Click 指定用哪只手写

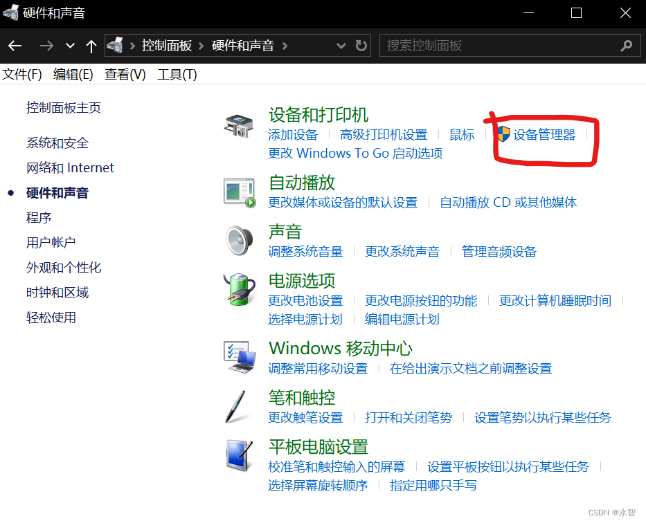[433, 485]
